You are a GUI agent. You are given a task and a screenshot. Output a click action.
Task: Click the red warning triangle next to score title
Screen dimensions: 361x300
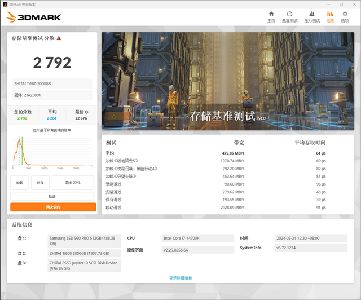(59, 38)
